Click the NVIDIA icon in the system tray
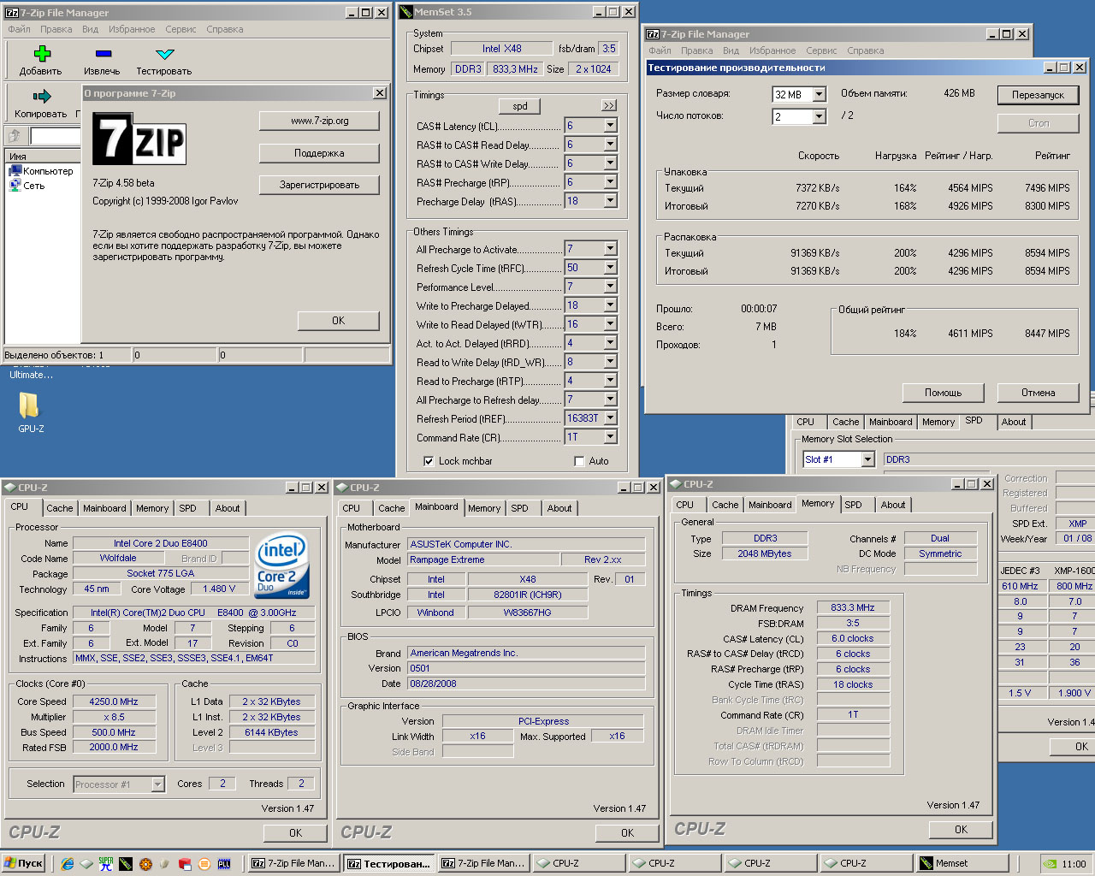Viewport: 1095px width, 876px height. tap(1051, 864)
